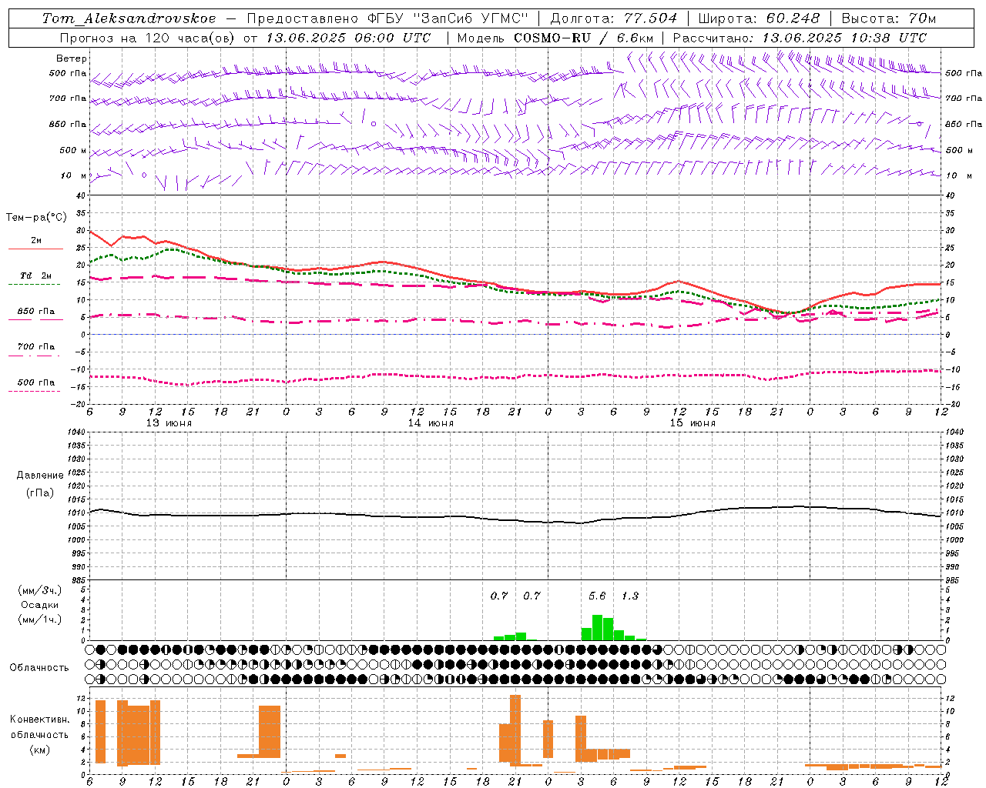
Task: Click the computed time 13.06.2025 10:38 UTC
Action: 844,38
